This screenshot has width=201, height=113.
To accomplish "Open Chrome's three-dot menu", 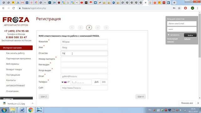I will tap(198, 8).
